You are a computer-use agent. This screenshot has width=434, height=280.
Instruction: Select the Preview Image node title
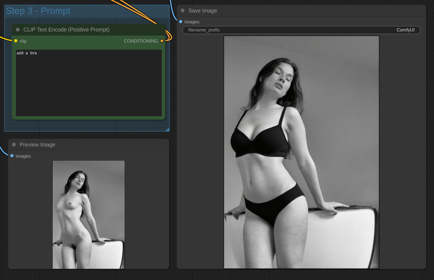[x=37, y=145]
